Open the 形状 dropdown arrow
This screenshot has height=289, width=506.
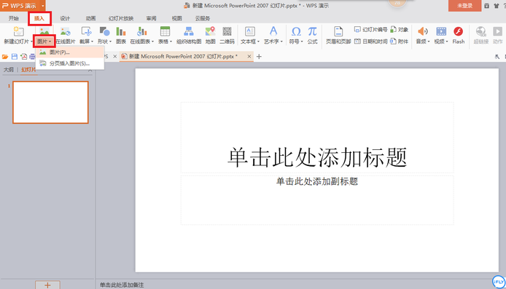[110, 41]
